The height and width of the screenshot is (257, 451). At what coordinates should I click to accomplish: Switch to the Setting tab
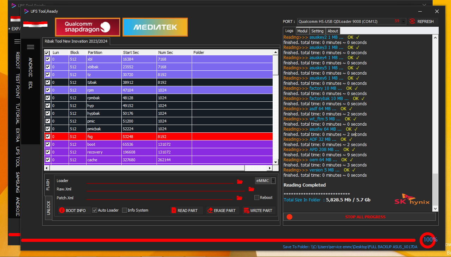pos(317,31)
